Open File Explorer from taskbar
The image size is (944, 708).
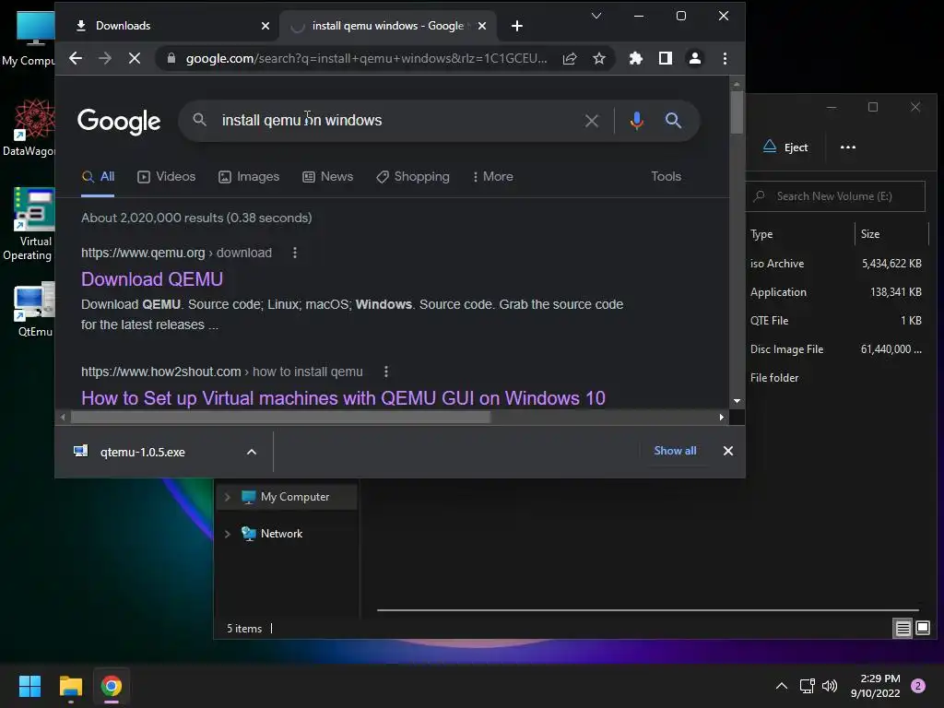click(70, 686)
